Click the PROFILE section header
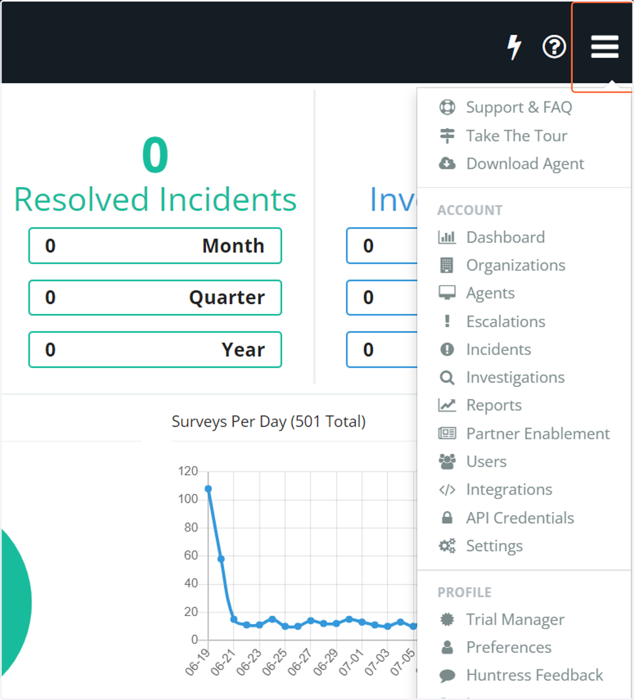634x700 pixels. [x=464, y=592]
